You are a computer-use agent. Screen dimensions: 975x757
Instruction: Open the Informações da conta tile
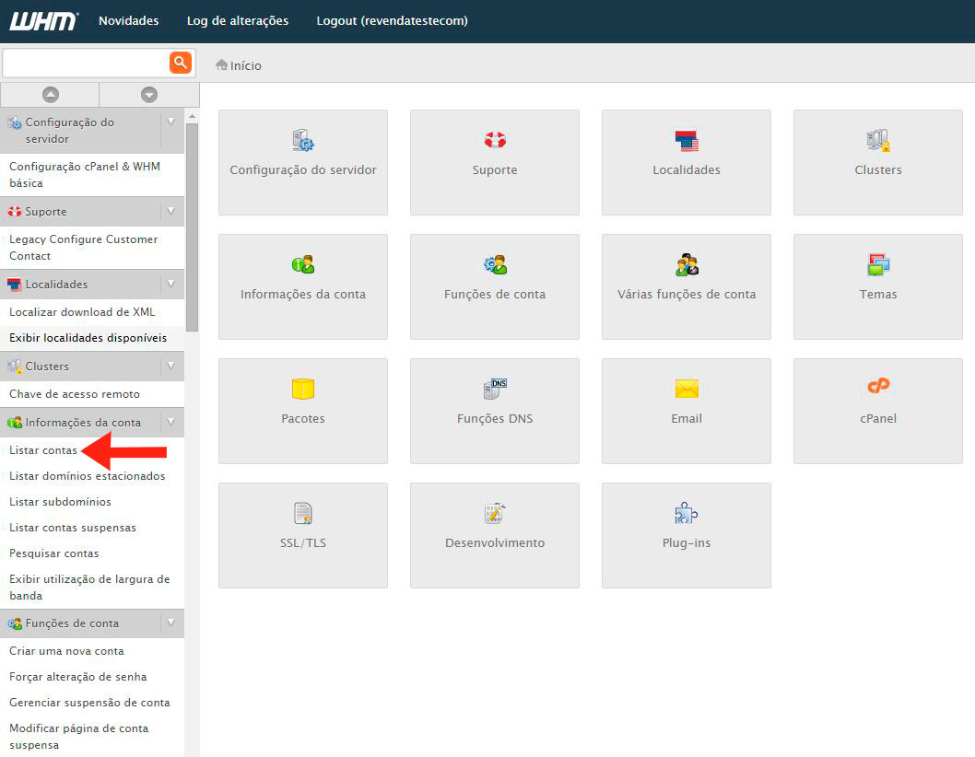click(303, 286)
